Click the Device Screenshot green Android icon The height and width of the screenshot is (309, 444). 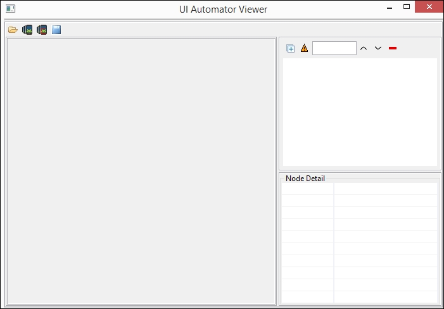tap(27, 30)
